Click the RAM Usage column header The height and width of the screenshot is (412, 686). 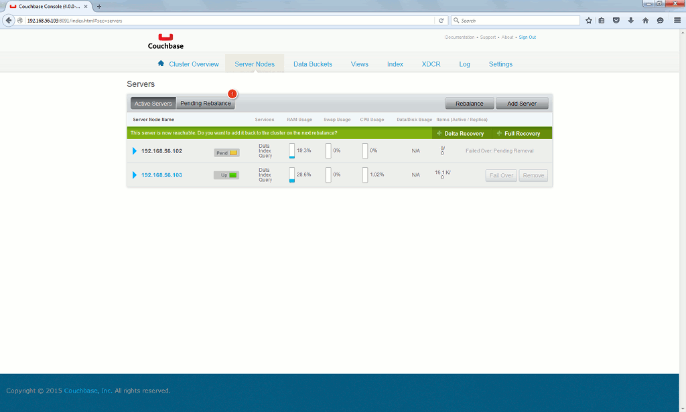(299, 120)
